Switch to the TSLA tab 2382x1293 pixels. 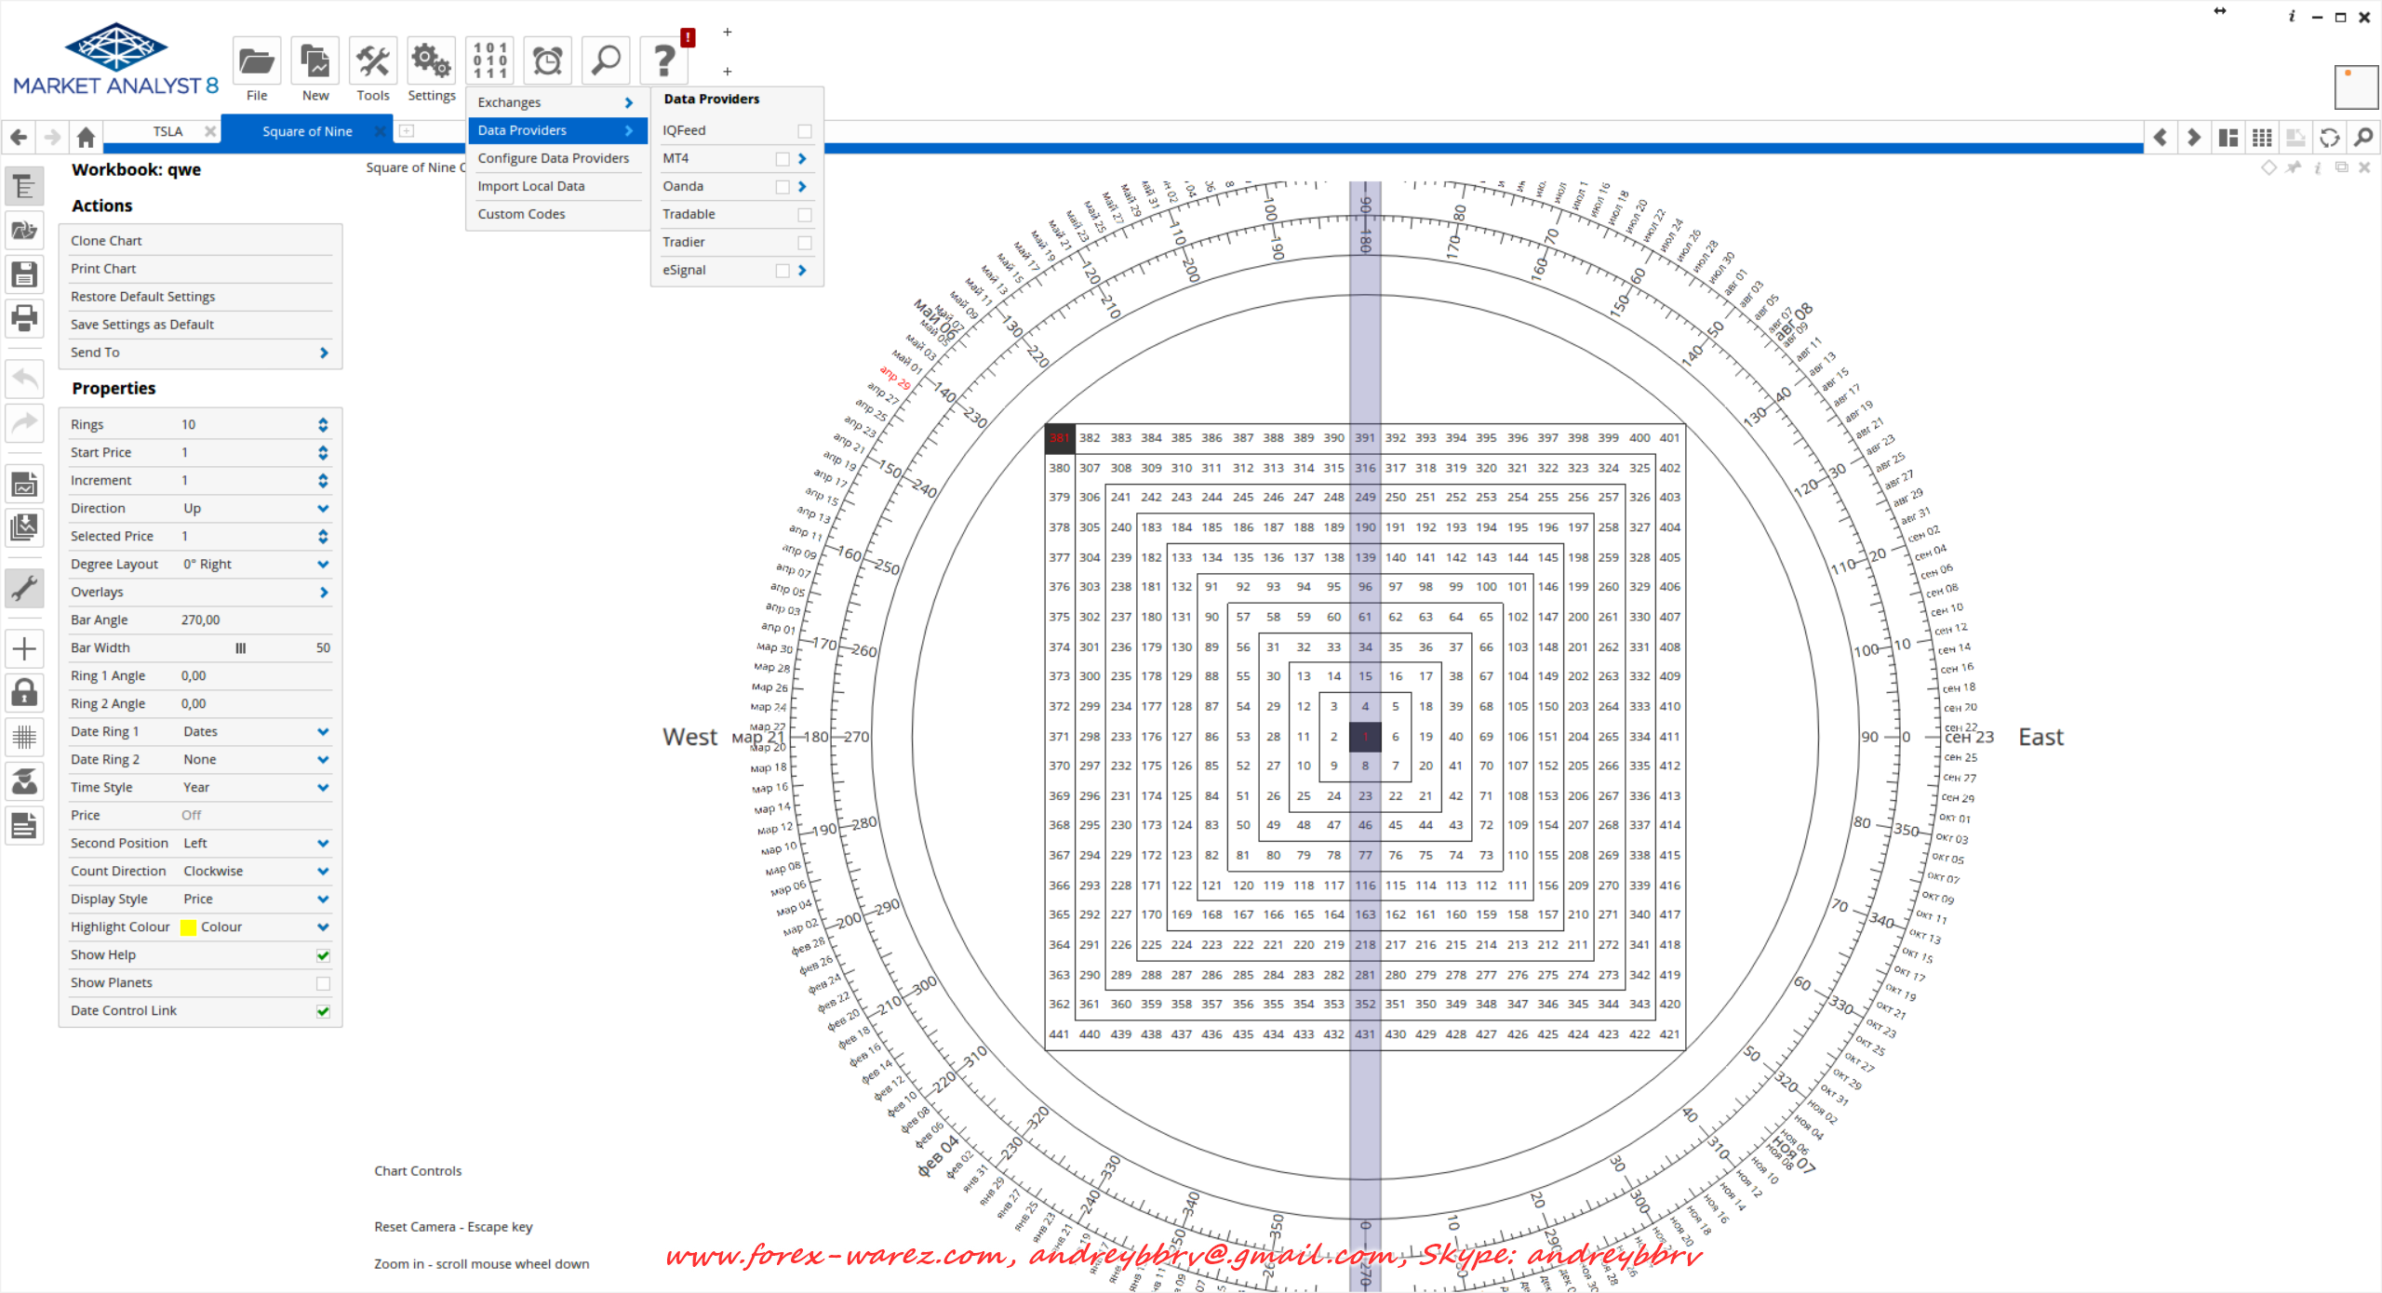point(167,131)
